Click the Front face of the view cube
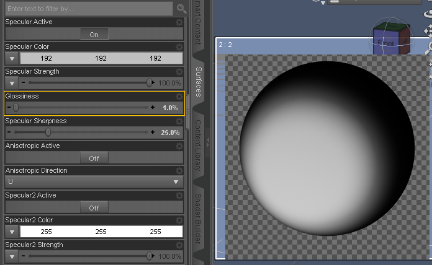Screen dimensions: 432x265 [385, 43]
